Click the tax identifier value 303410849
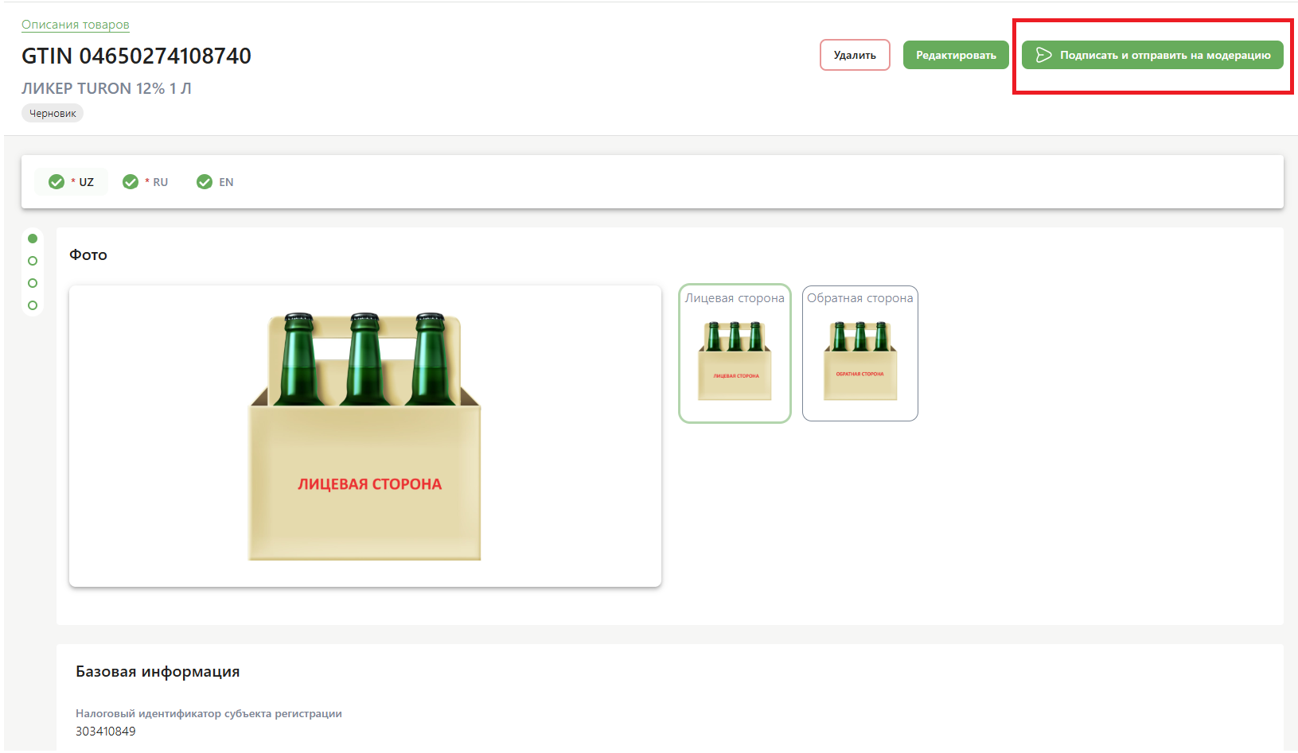 (106, 732)
